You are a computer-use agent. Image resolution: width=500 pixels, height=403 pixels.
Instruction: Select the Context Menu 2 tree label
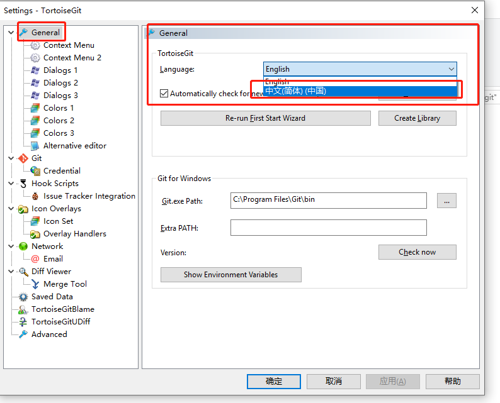72,58
